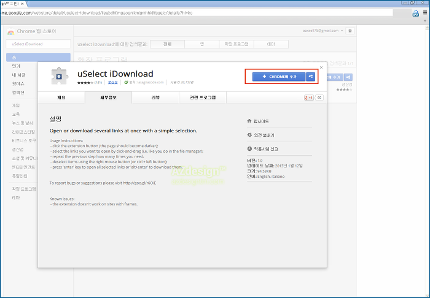Open the 라이프스타일 category
Image resolution: width=430 pixels, height=298 pixels.
(23, 132)
